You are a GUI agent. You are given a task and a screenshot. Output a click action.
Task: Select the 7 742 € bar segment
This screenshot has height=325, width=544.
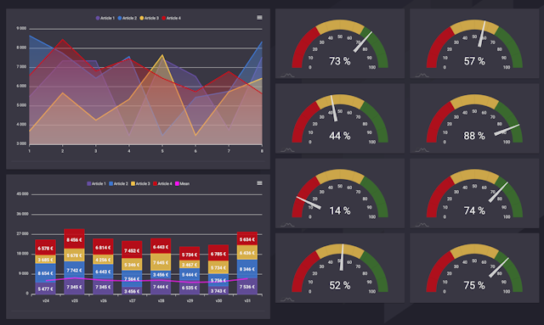(74, 270)
